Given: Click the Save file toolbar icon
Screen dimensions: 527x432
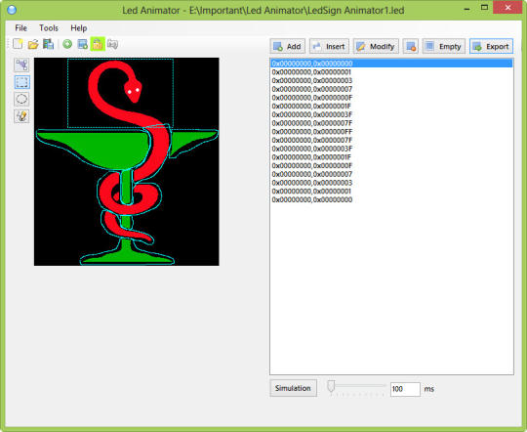Looking at the screenshot, I should pos(48,44).
